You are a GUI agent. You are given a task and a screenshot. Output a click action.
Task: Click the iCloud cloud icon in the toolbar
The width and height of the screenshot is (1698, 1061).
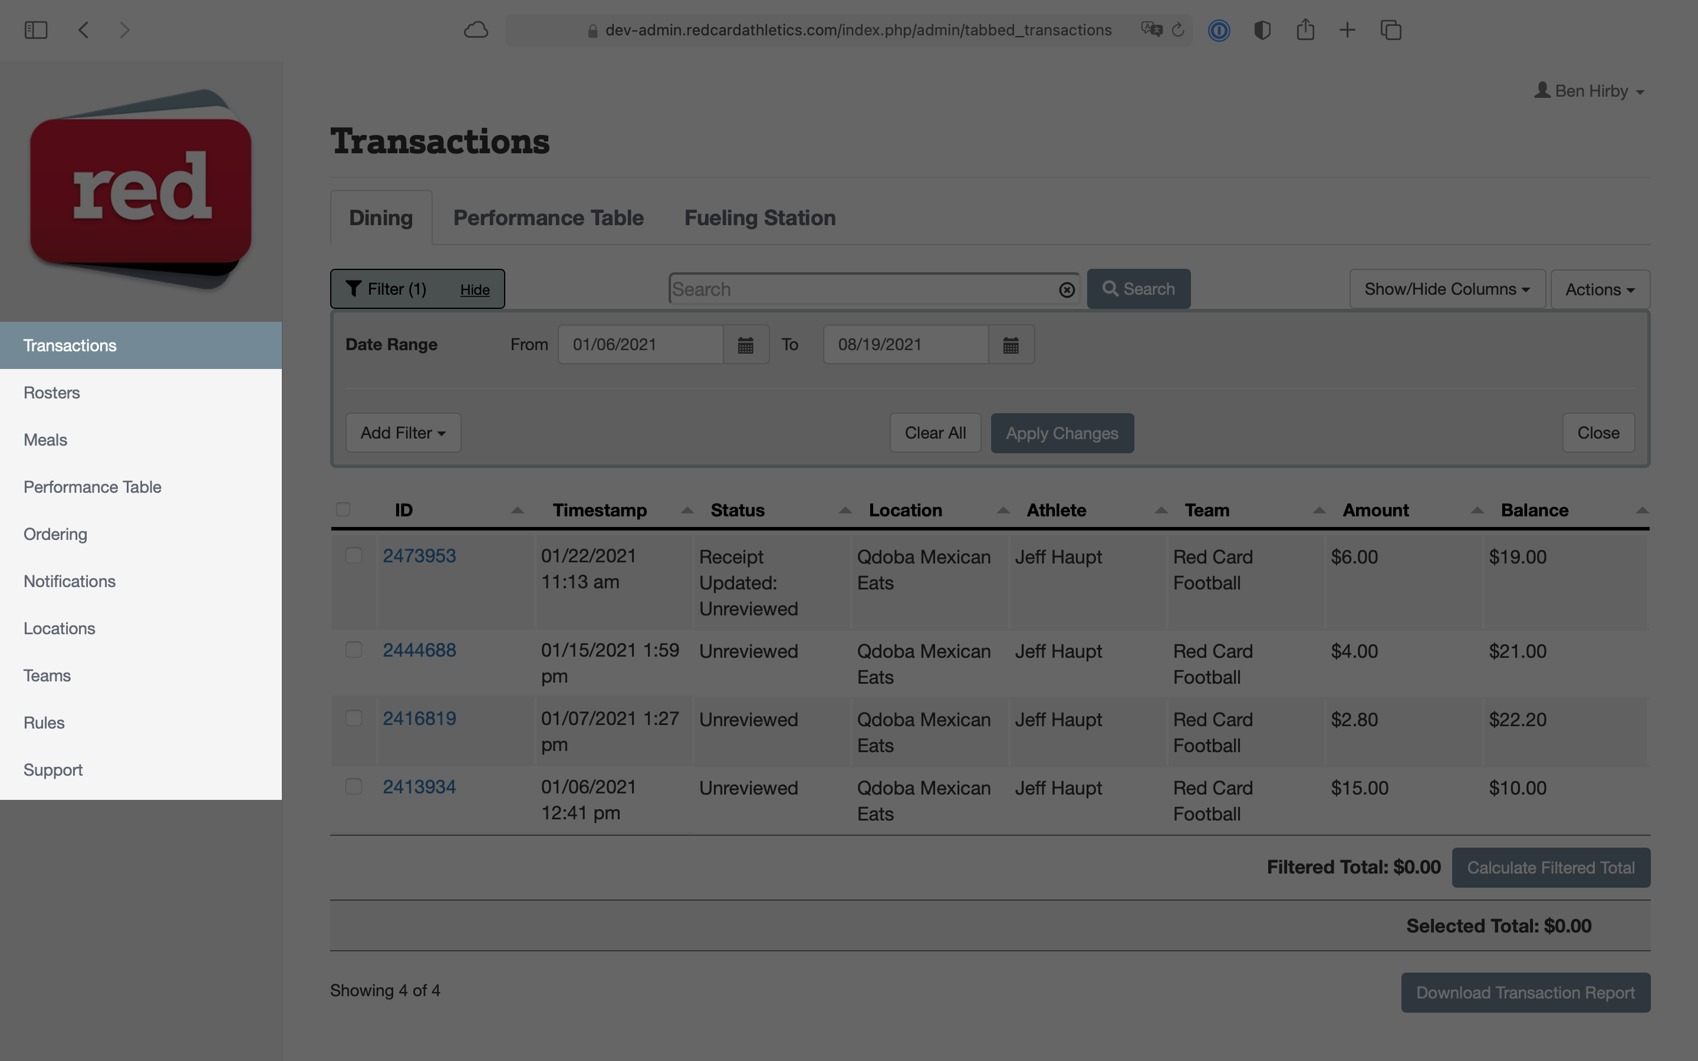click(476, 30)
